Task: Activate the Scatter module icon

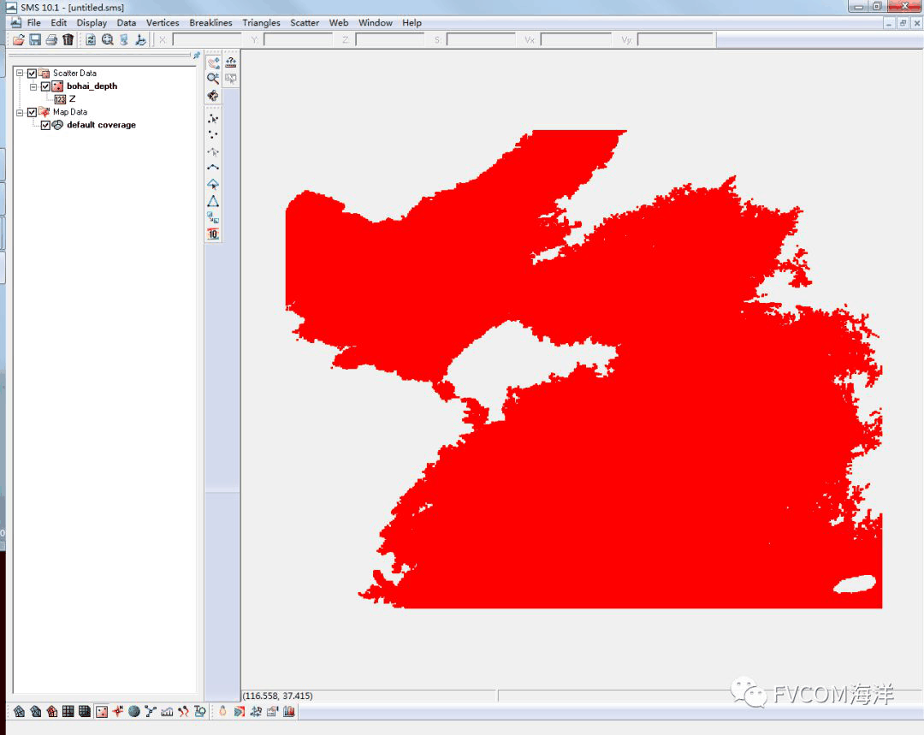Action: click(101, 711)
